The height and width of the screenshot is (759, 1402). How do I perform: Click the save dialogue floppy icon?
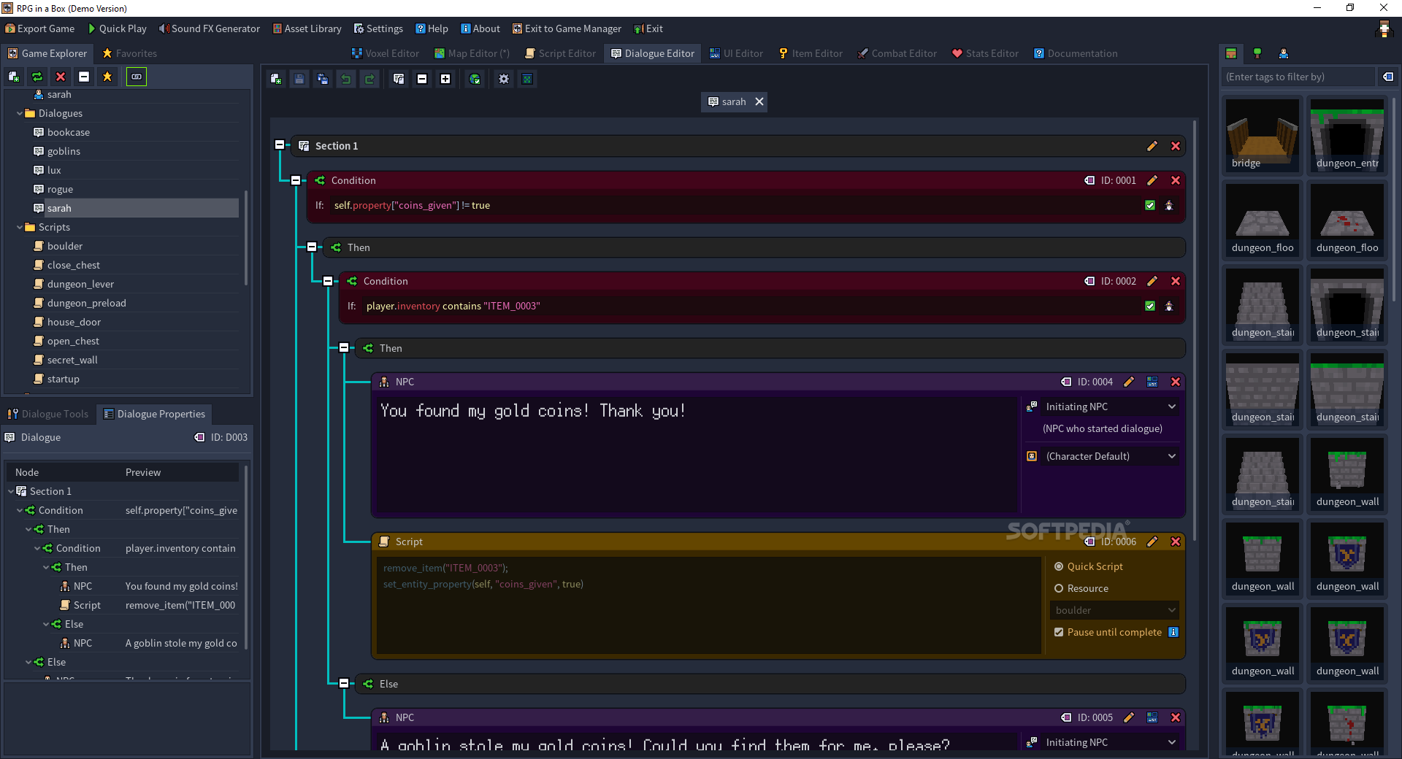click(x=299, y=79)
